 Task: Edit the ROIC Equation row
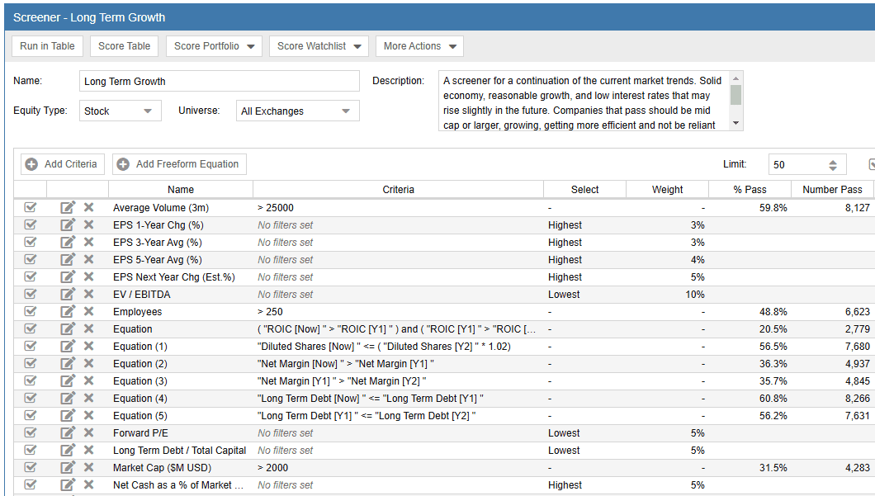(68, 328)
